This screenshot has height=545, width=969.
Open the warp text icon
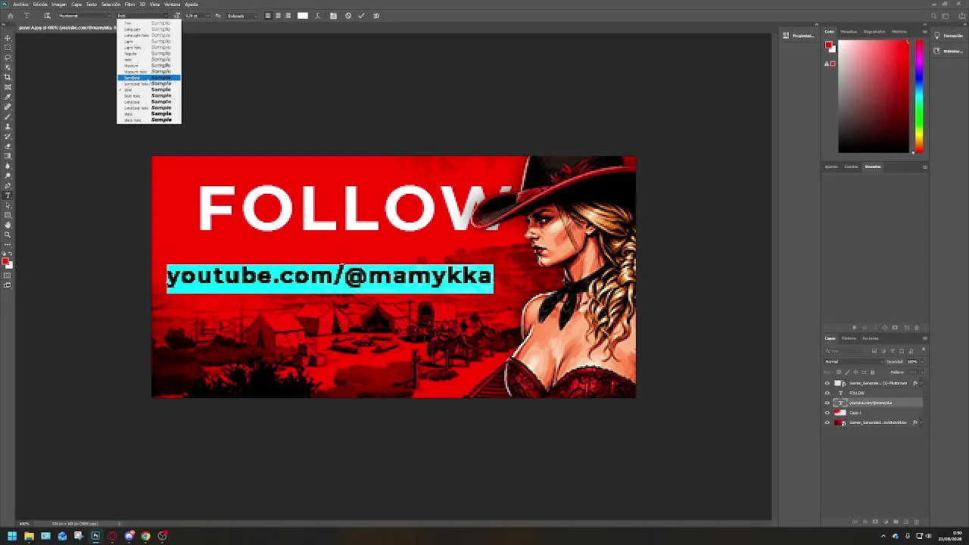coord(317,16)
